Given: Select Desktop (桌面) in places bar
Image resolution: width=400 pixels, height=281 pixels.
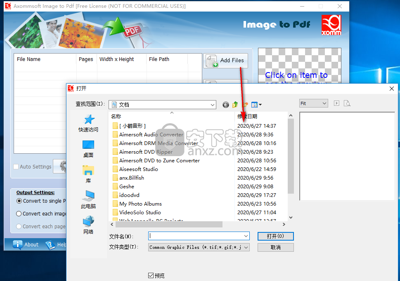Looking at the screenshot, I should coord(88,149).
